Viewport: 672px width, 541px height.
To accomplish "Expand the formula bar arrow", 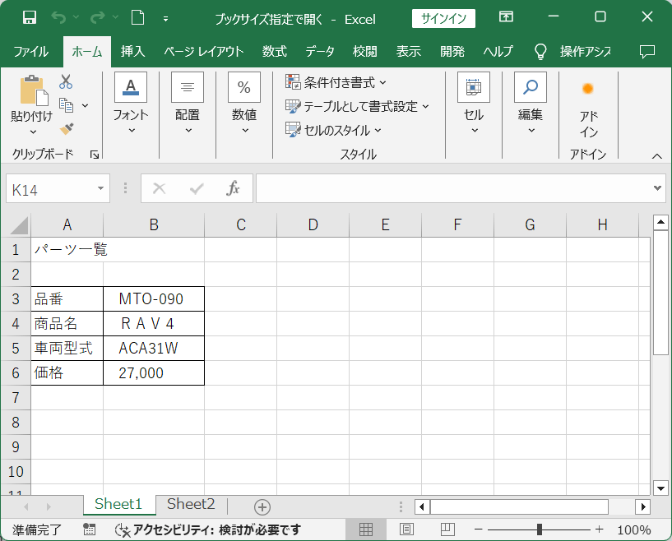I will click(x=657, y=188).
